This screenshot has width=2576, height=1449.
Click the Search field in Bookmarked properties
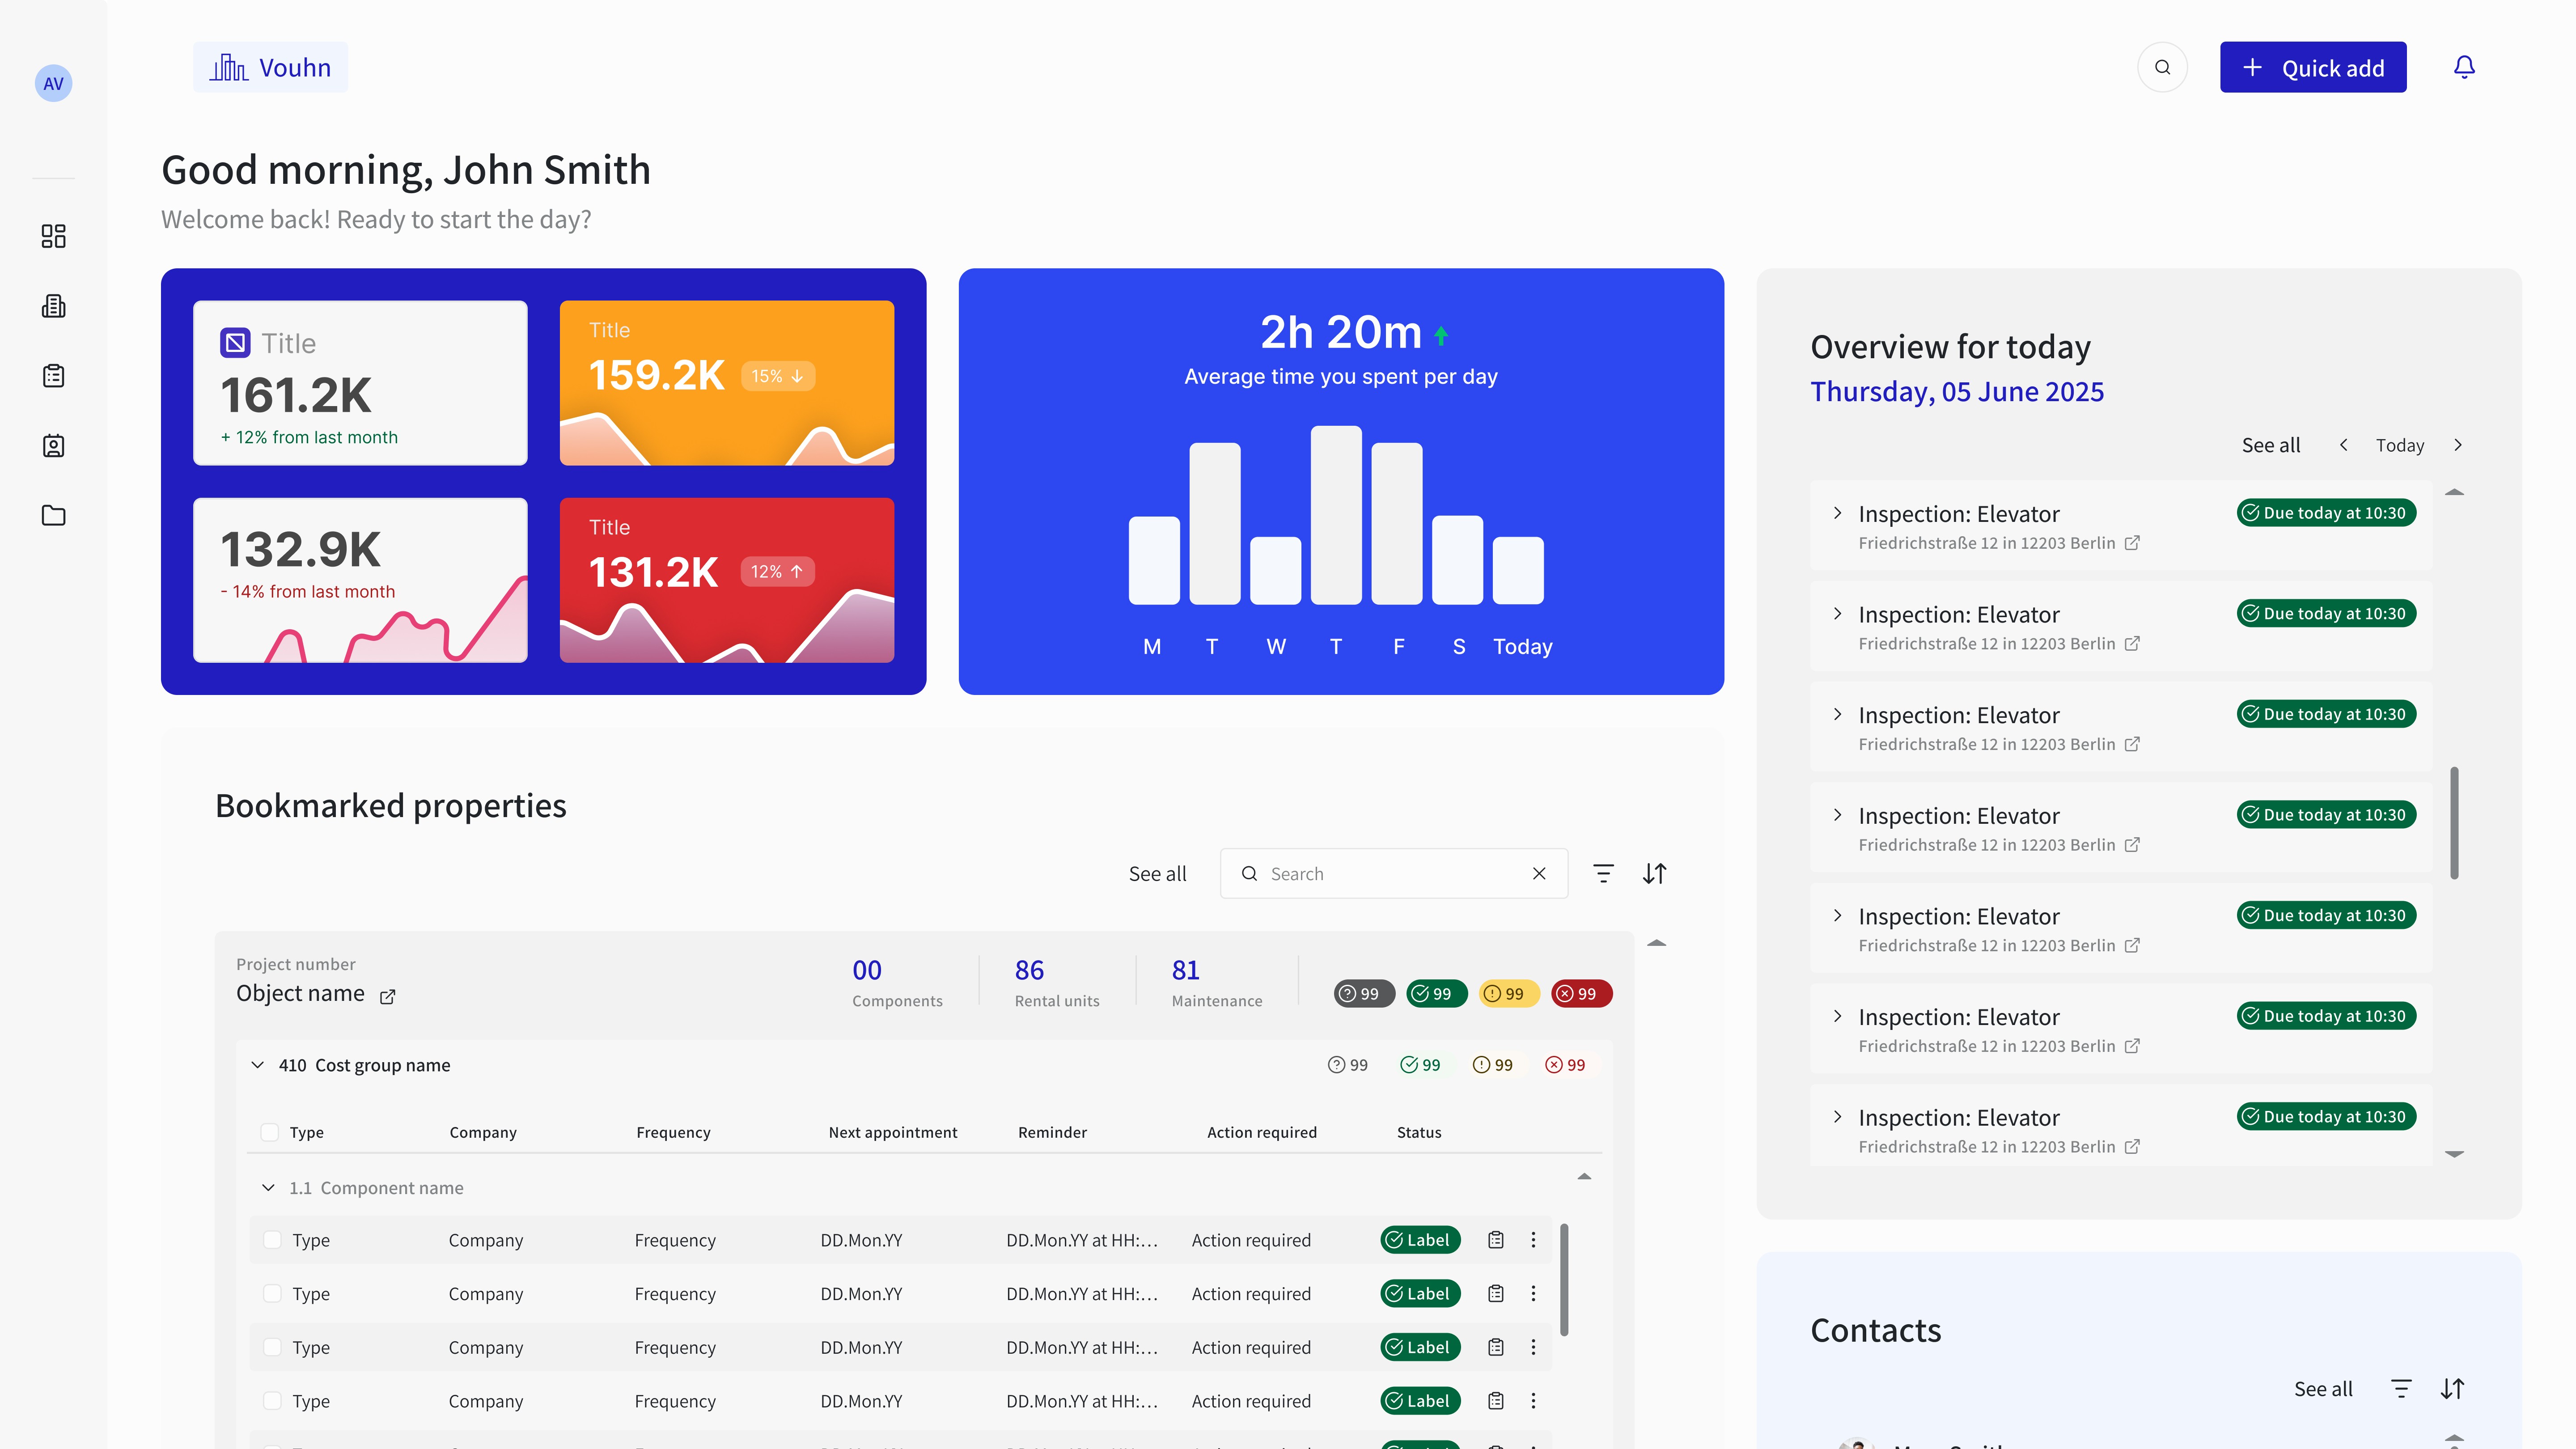point(1390,873)
